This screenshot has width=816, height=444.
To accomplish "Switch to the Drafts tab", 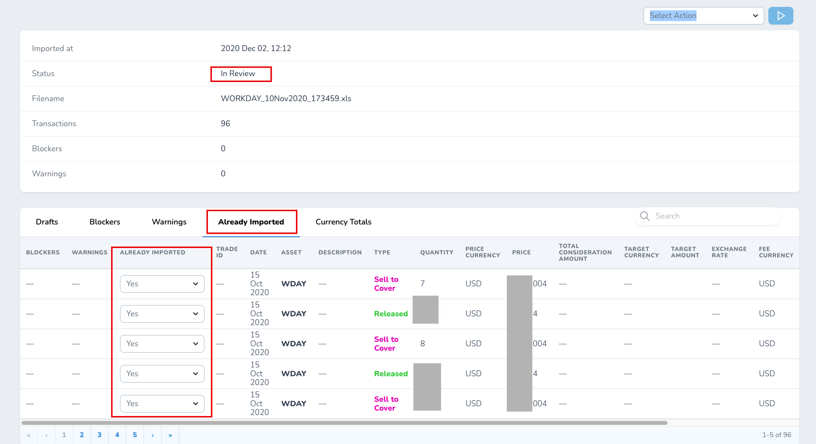I will tap(47, 222).
